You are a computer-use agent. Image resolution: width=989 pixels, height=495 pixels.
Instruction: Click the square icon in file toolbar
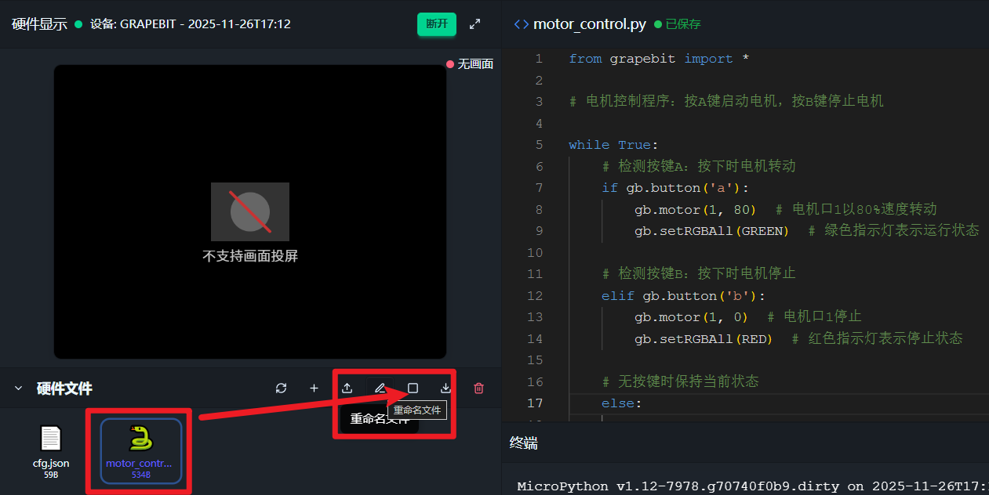413,388
